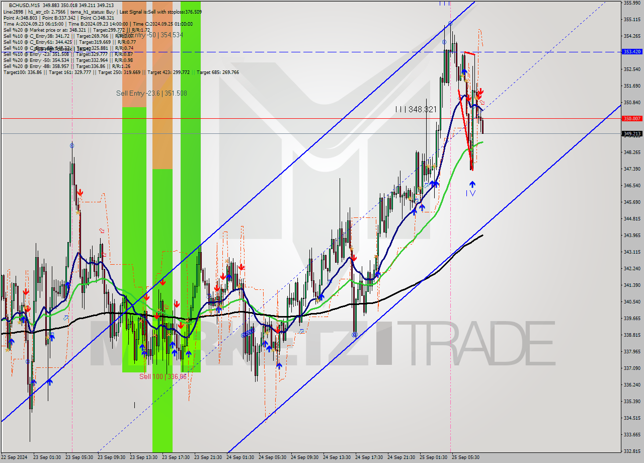The image size is (644, 463).
Task: Click the 337.090 price axis label
Action: pos(632,368)
